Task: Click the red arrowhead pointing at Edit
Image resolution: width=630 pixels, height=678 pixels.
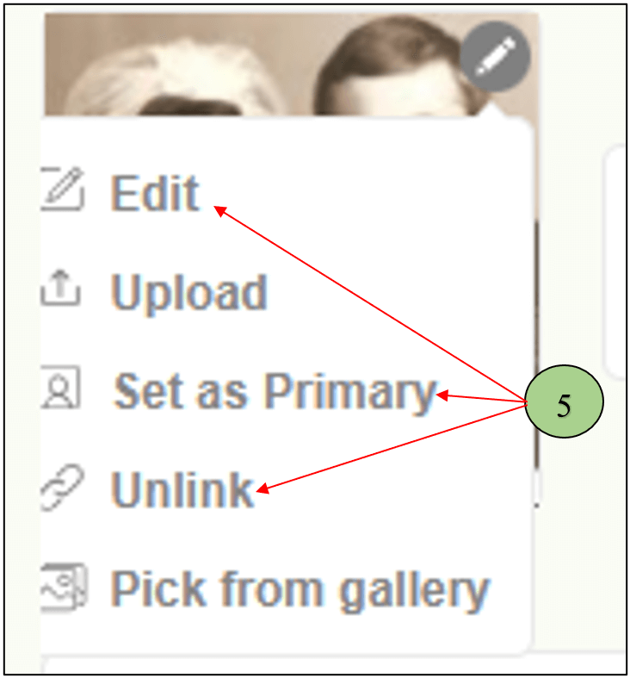Action: coord(219,208)
